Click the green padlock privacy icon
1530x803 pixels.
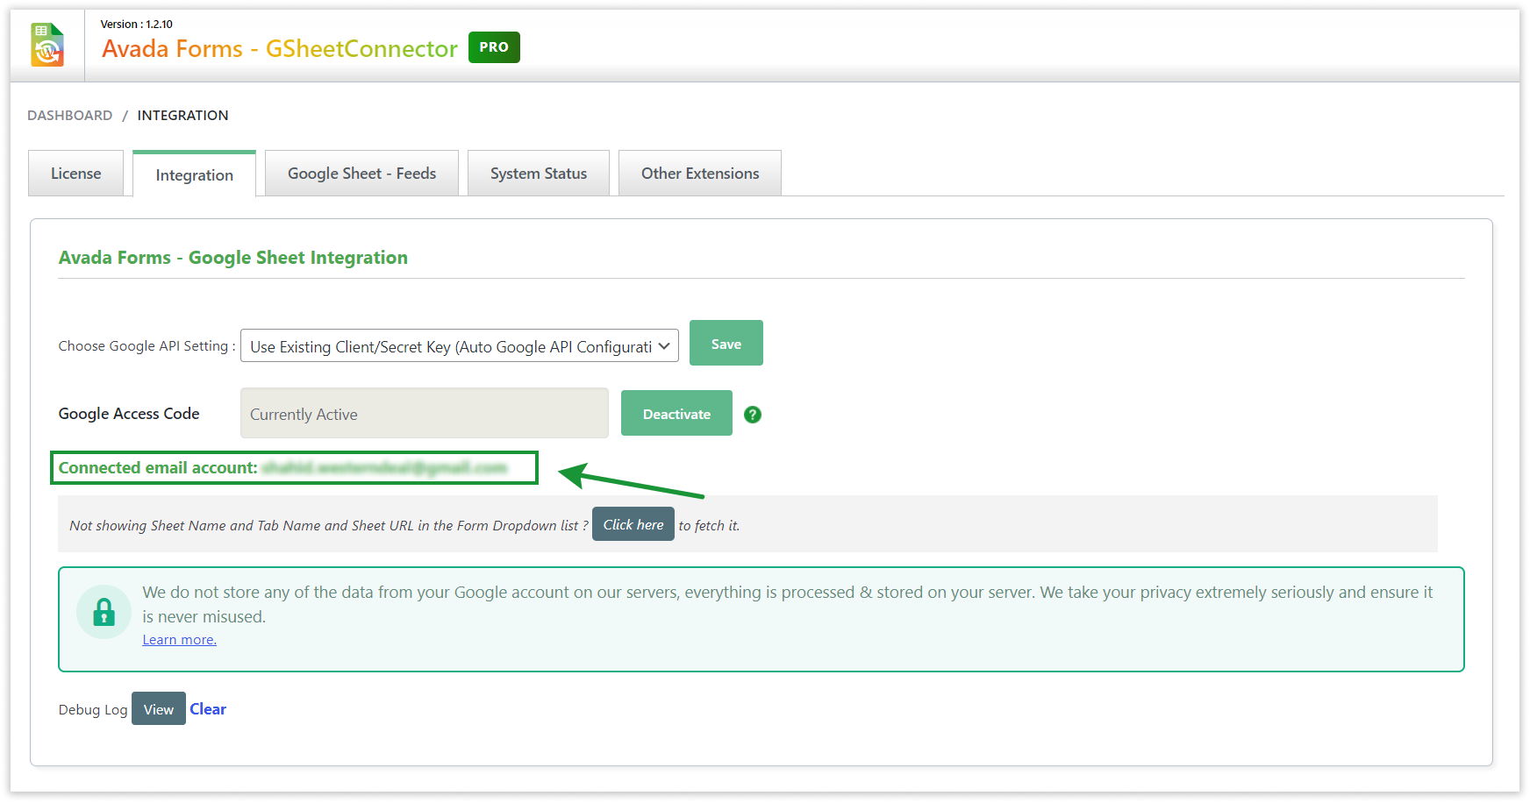104,611
